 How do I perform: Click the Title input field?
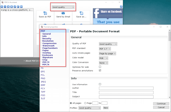click(x=126, y=92)
